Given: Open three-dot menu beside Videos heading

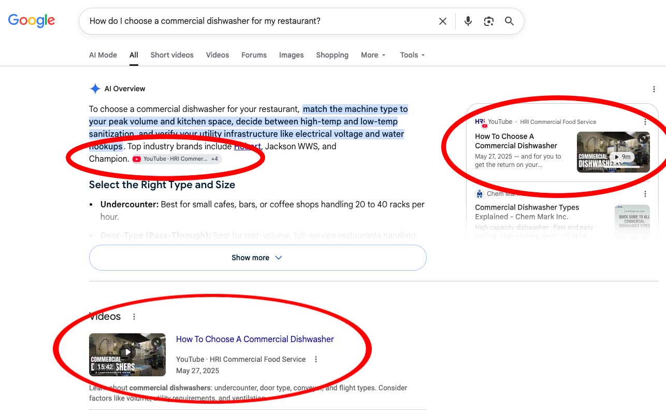Looking at the screenshot, I should [134, 317].
